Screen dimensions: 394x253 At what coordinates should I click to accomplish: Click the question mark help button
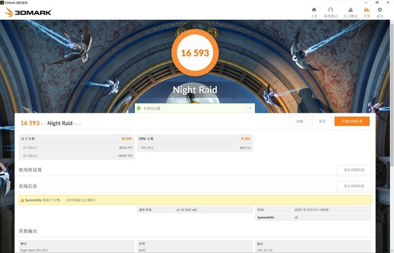pyautogui.click(x=250, y=108)
